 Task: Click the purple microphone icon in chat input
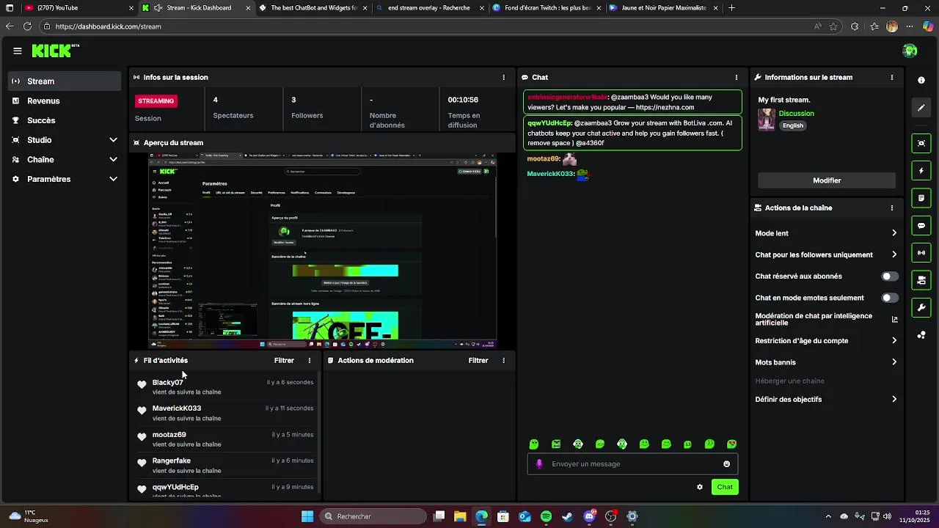click(539, 463)
